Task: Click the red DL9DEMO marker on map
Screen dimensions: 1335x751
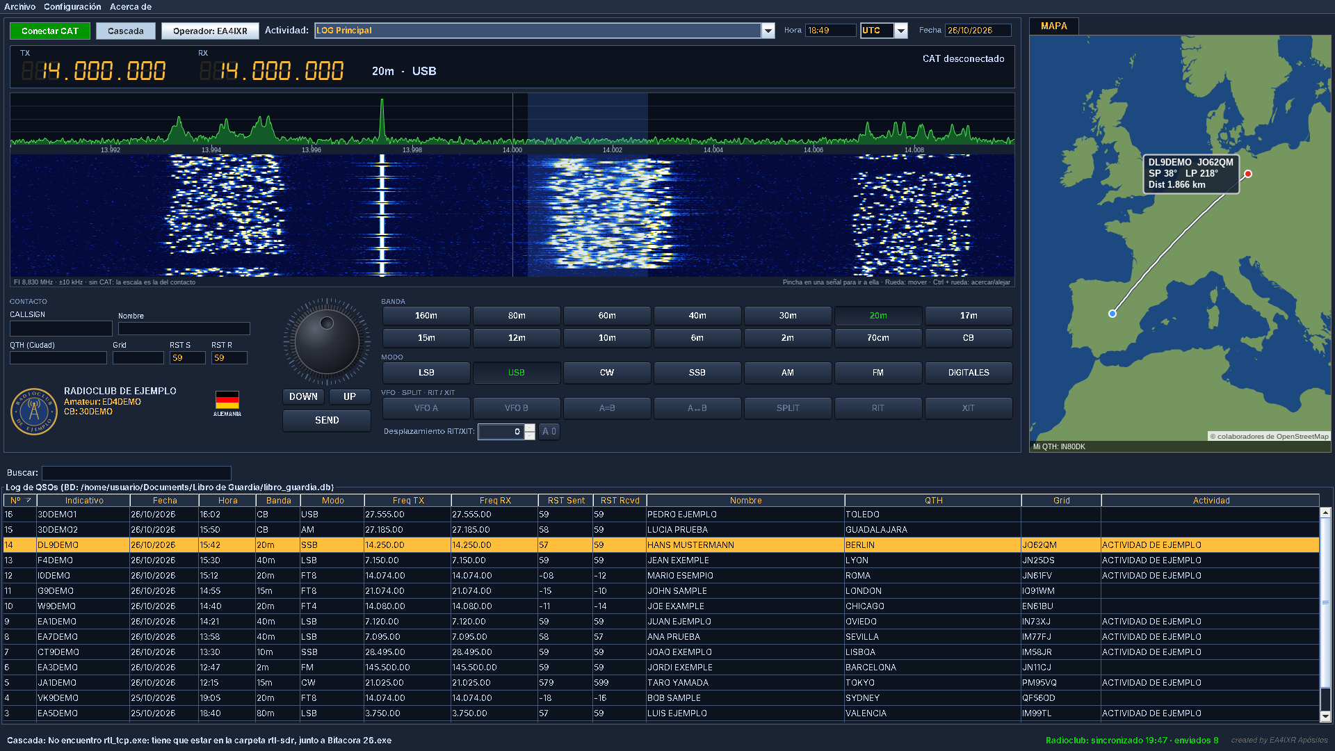Action: pos(1248,174)
